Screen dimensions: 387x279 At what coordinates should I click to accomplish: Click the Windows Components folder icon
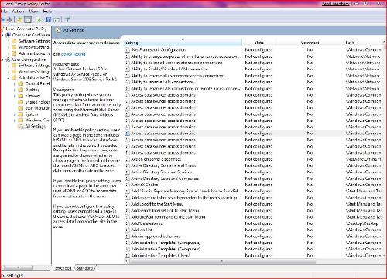pos(21,121)
